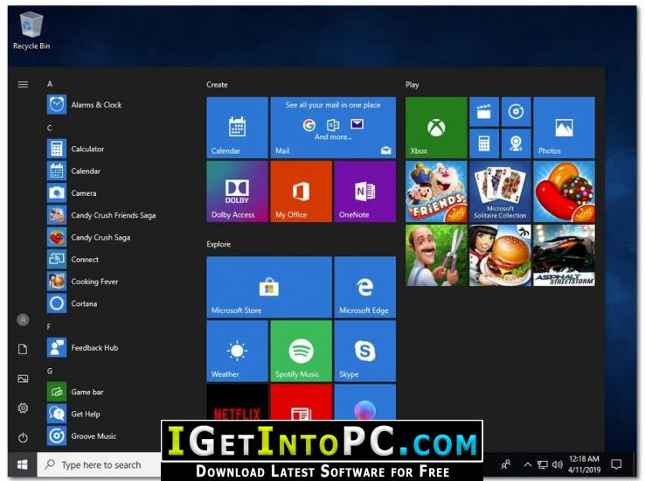This screenshot has height=481, width=645.
Task: Open Game bar from app list
Action: (x=117, y=392)
